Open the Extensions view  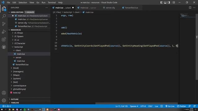coord(4,39)
